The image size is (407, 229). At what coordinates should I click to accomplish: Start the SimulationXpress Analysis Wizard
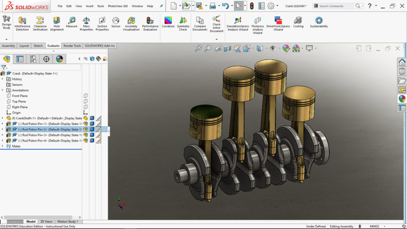click(x=237, y=23)
